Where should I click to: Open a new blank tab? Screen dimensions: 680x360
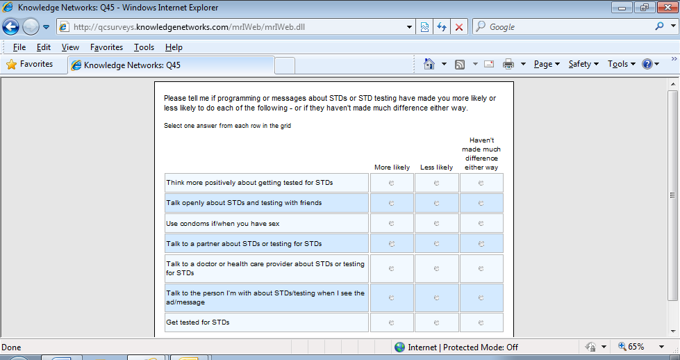285,65
